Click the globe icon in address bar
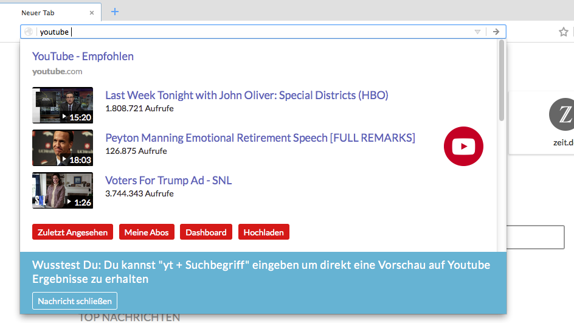 pos(29,32)
